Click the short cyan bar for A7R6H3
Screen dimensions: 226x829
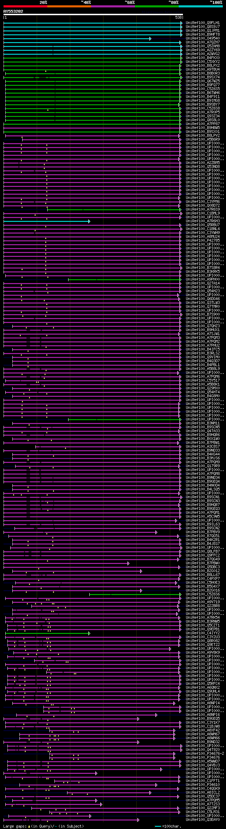click(x=47, y=221)
